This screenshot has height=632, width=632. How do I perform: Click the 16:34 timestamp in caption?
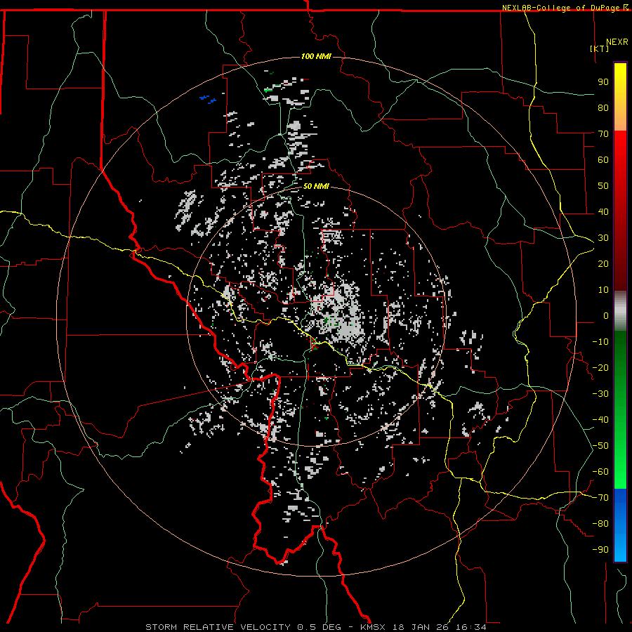(x=470, y=627)
